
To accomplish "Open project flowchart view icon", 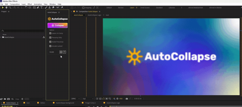I will click(44, 37).
